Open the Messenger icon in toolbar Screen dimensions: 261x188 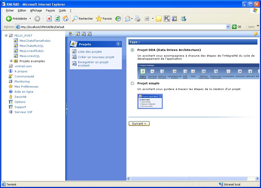183,19
